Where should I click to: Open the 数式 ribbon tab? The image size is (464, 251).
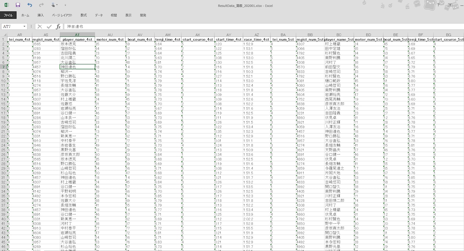[84, 15]
